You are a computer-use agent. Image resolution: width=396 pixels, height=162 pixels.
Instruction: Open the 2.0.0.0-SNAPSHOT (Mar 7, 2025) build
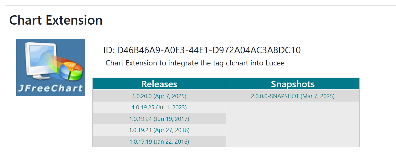(293, 96)
